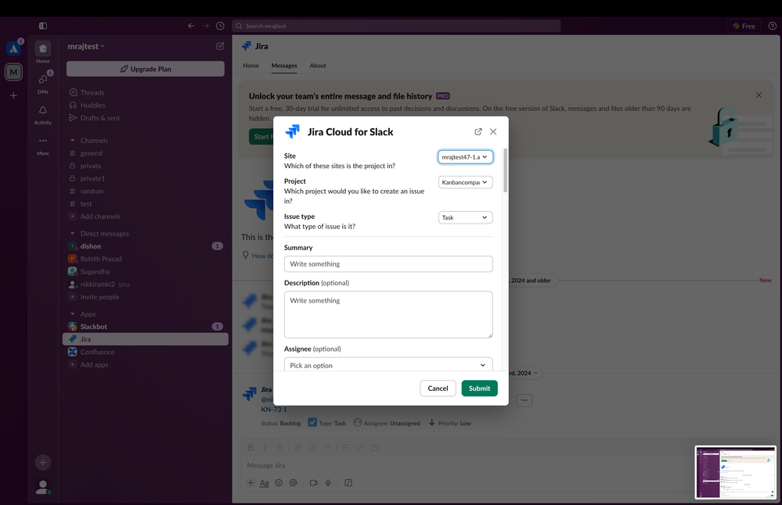The height and width of the screenshot is (505, 782).
Task: Close the Jira Cloud for Slack dialog
Action: (x=493, y=131)
